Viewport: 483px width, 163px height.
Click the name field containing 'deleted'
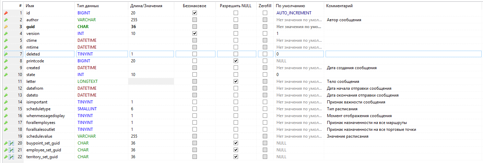[49, 54]
